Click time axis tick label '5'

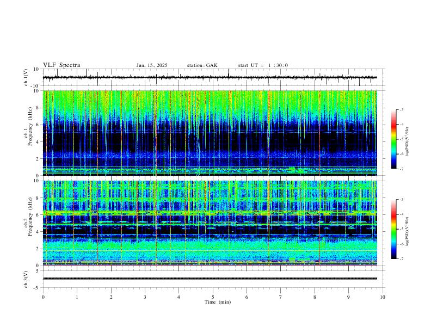[213, 297]
